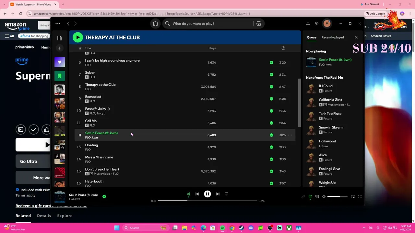Open a new Chrome tab
The height and width of the screenshot is (233, 415).
pos(63,5)
